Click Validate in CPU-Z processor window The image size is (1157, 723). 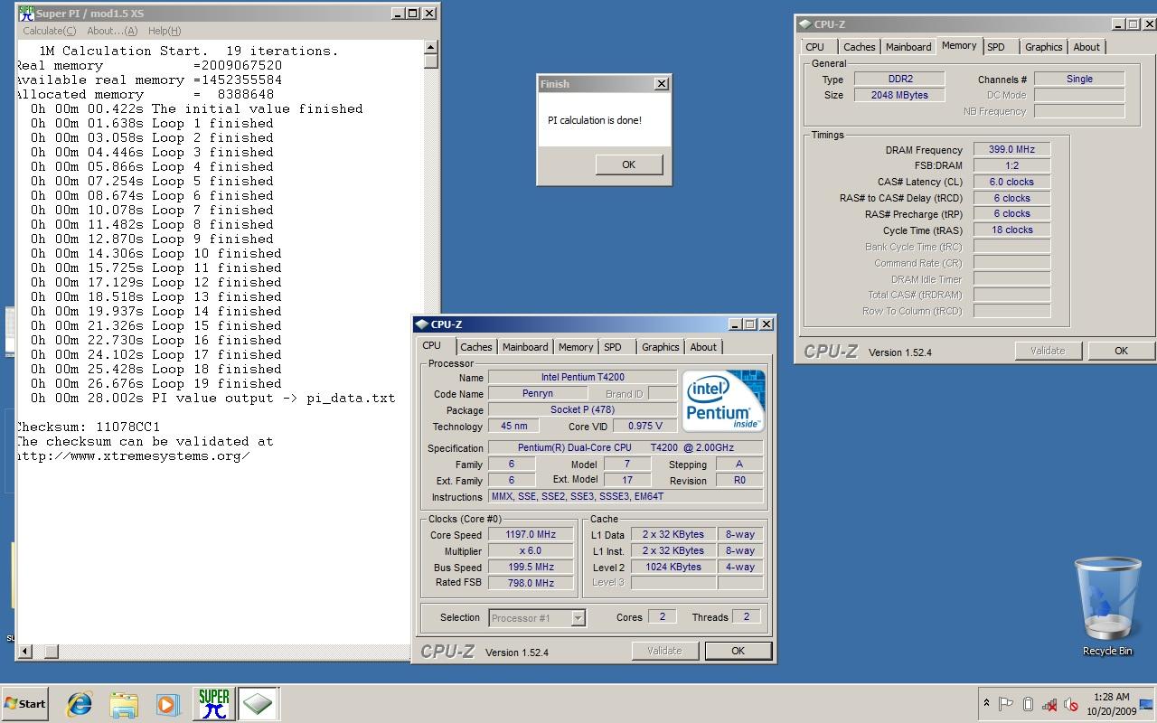tap(664, 651)
